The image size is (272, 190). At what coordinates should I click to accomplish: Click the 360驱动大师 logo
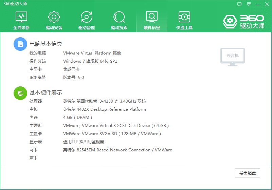pos(244,21)
